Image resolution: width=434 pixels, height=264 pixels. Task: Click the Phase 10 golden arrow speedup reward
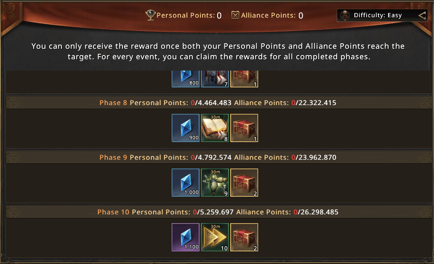click(215, 237)
